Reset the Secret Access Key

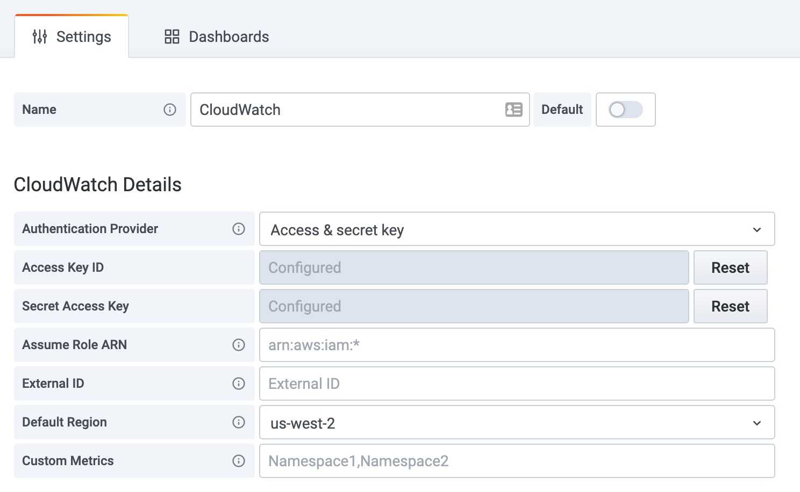[x=730, y=306]
